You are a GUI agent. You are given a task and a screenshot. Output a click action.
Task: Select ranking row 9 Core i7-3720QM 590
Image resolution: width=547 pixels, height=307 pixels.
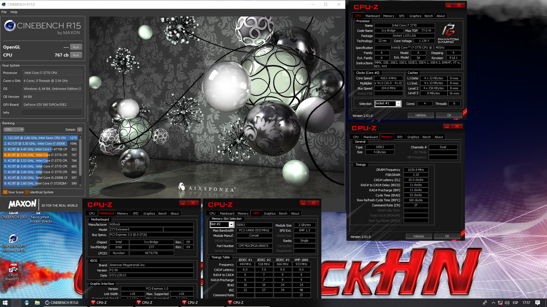pyautogui.click(x=40, y=183)
